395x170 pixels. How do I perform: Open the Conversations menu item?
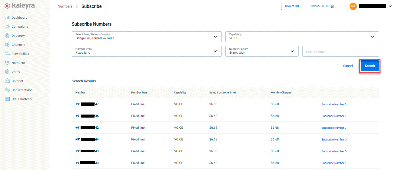22,90
